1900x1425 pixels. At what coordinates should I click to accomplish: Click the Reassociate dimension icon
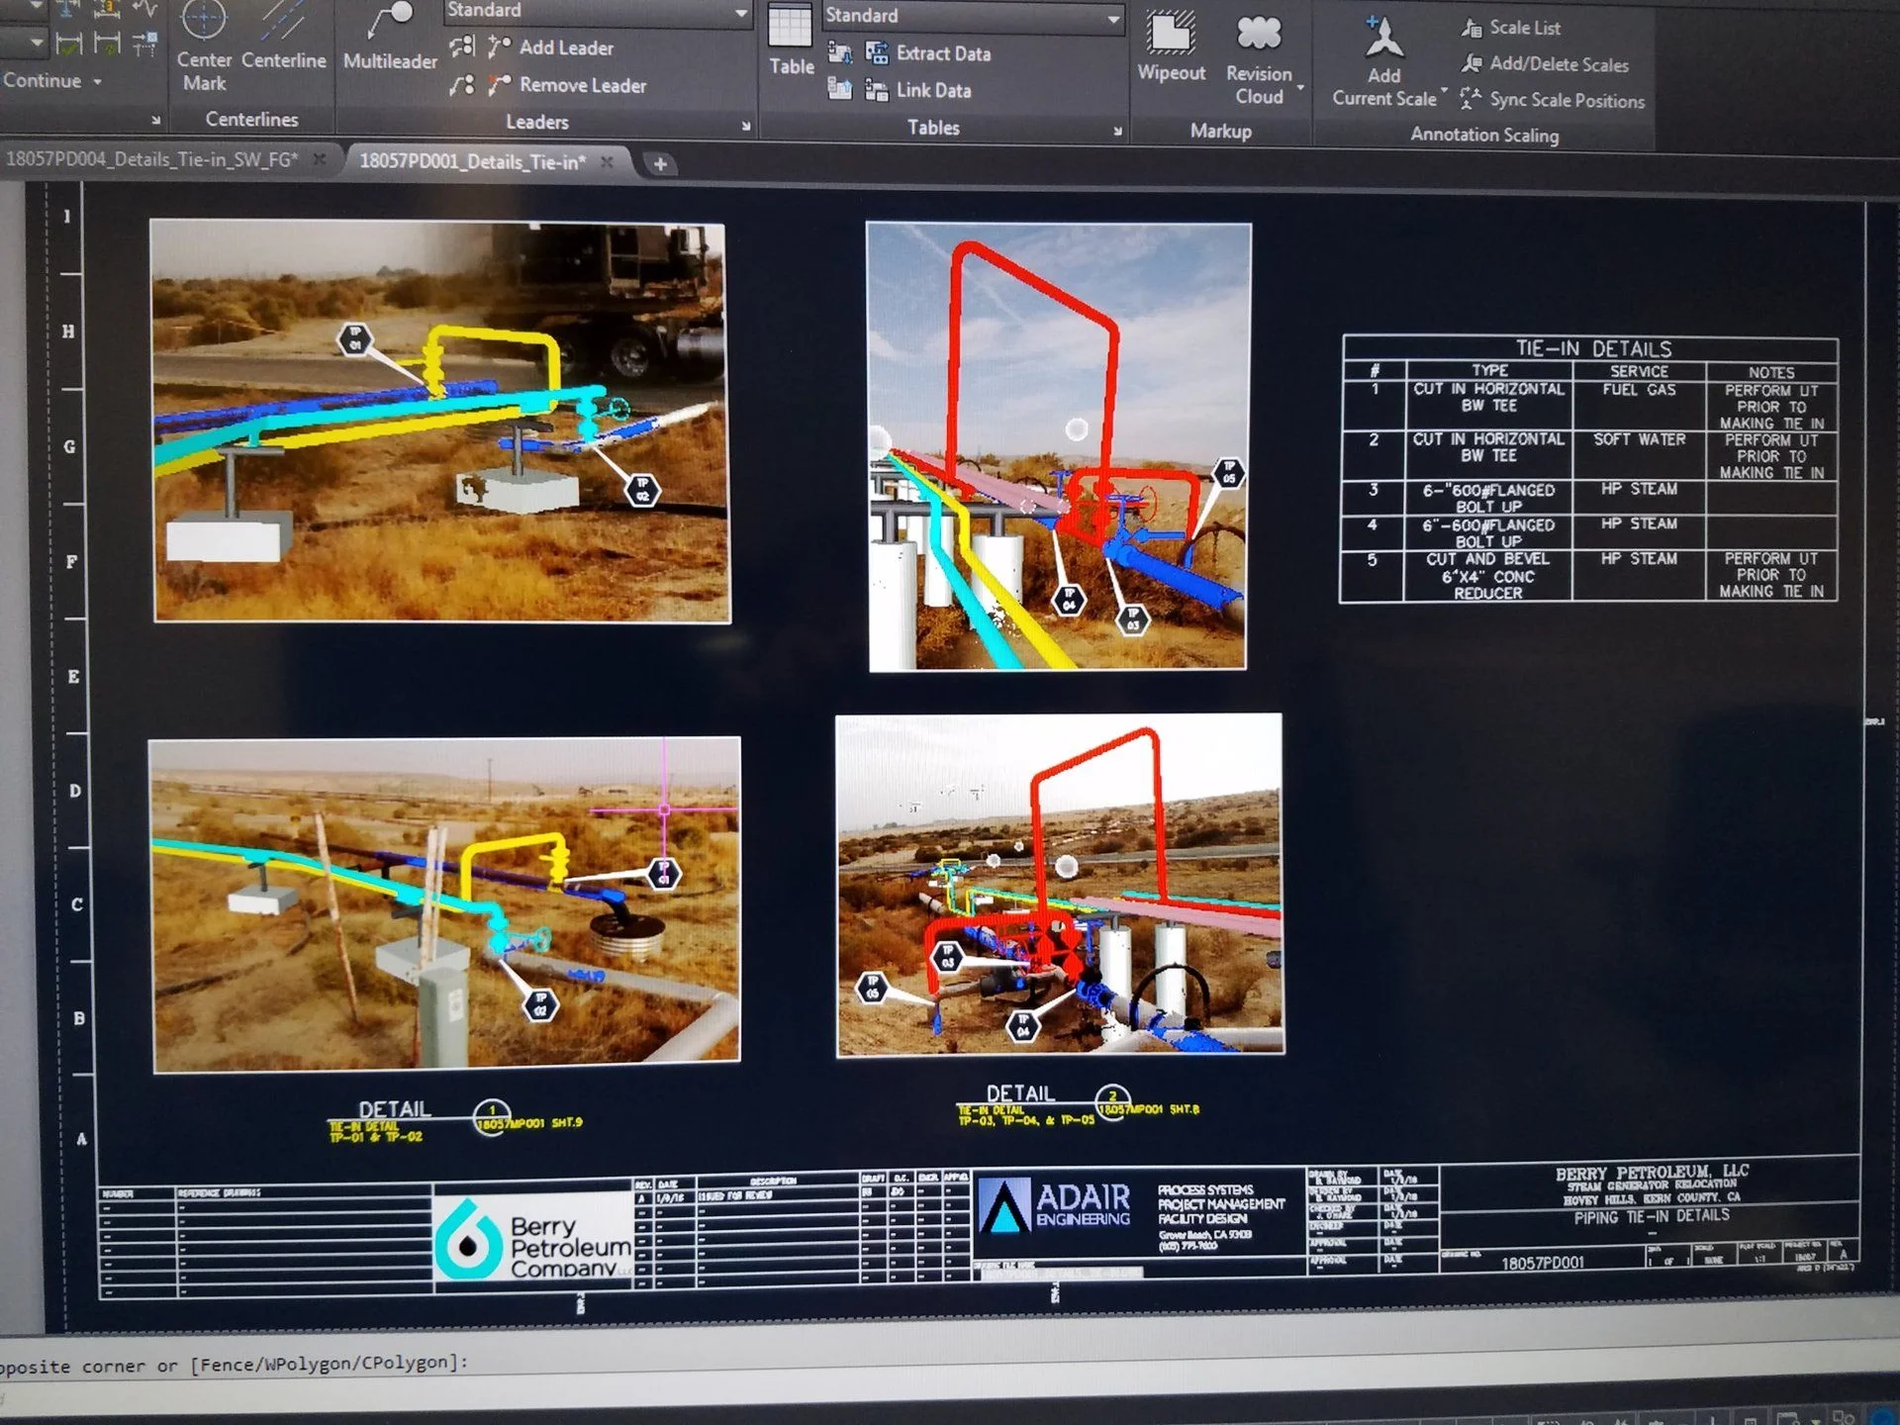pos(144,43)
